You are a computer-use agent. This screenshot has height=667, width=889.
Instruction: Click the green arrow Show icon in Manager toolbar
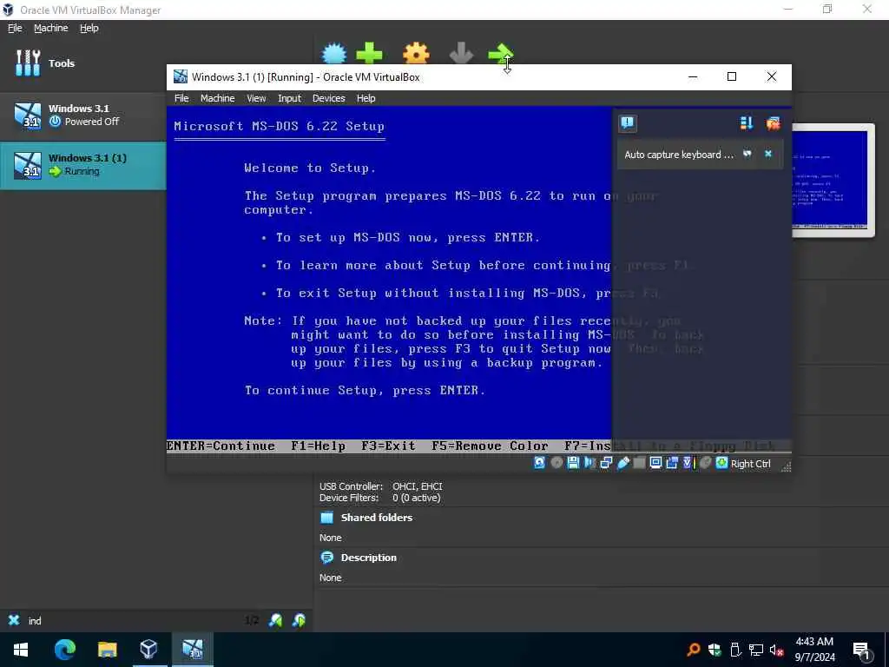point(501,53)
